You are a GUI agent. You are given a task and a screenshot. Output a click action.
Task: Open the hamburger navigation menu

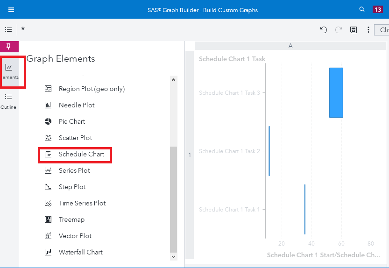11,10
